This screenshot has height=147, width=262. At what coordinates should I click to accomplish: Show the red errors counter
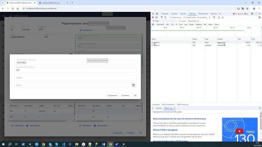pyautogui.click(x=235, y=14)
